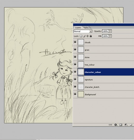The width and height of the screenshot is (134, 140).
Task: Click the lock position move icon
Action: click(x=88, y=36)
